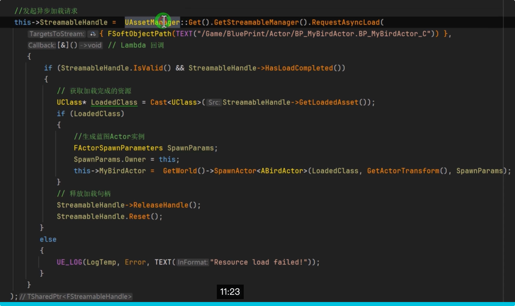Click the highlighted UAssetManager class name
Viewport: 515px width, 306px height.
point(152,22)
